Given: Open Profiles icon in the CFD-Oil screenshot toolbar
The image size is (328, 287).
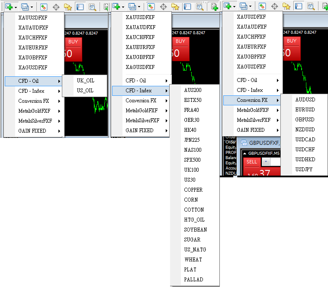Looking at the screenshot, I should (25, 7).
